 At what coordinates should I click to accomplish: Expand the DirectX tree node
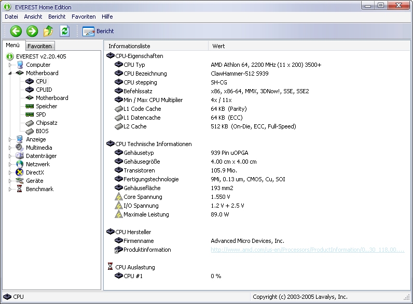tap(10, 172)
